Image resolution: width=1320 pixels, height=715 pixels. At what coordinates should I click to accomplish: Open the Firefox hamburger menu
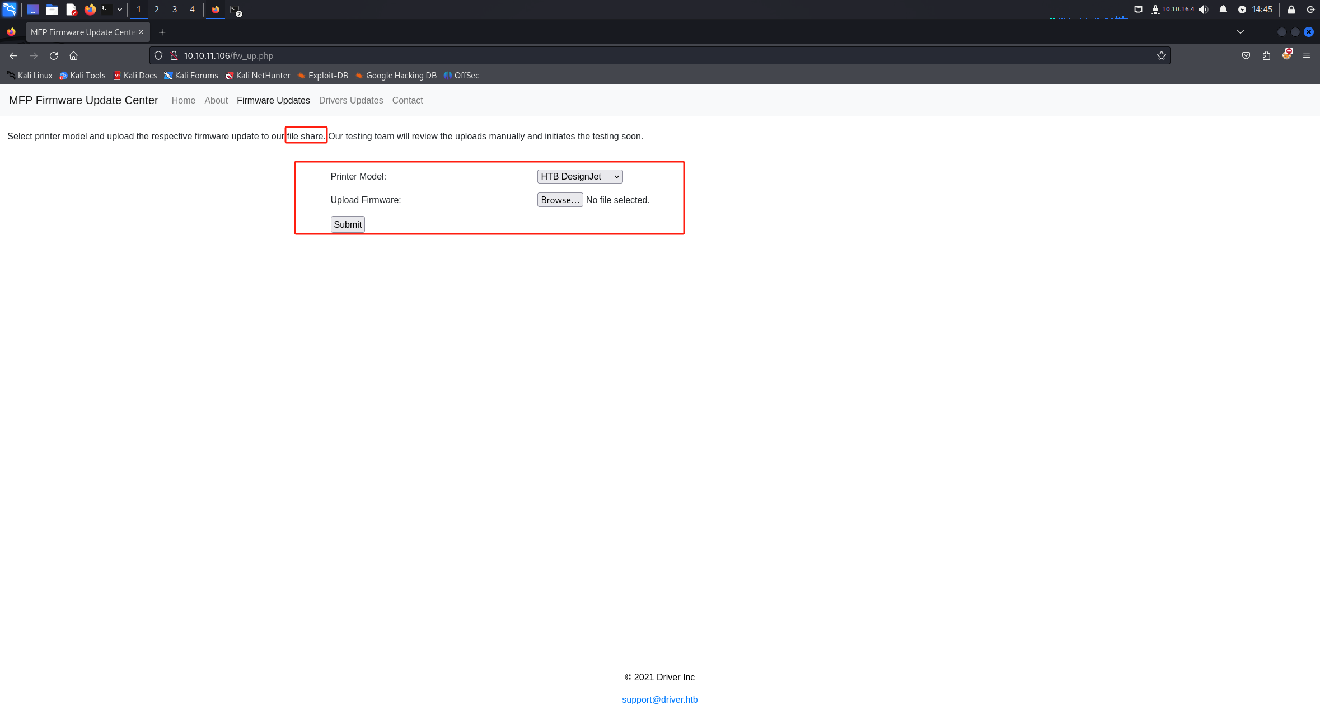pyautogui.click(x=1307, y=55)
